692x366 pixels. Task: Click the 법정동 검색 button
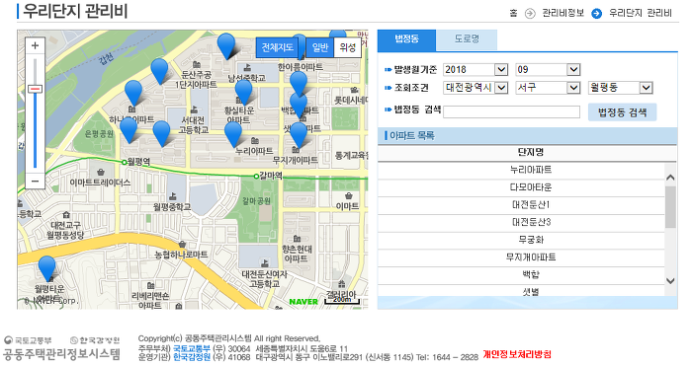[622, 112]
